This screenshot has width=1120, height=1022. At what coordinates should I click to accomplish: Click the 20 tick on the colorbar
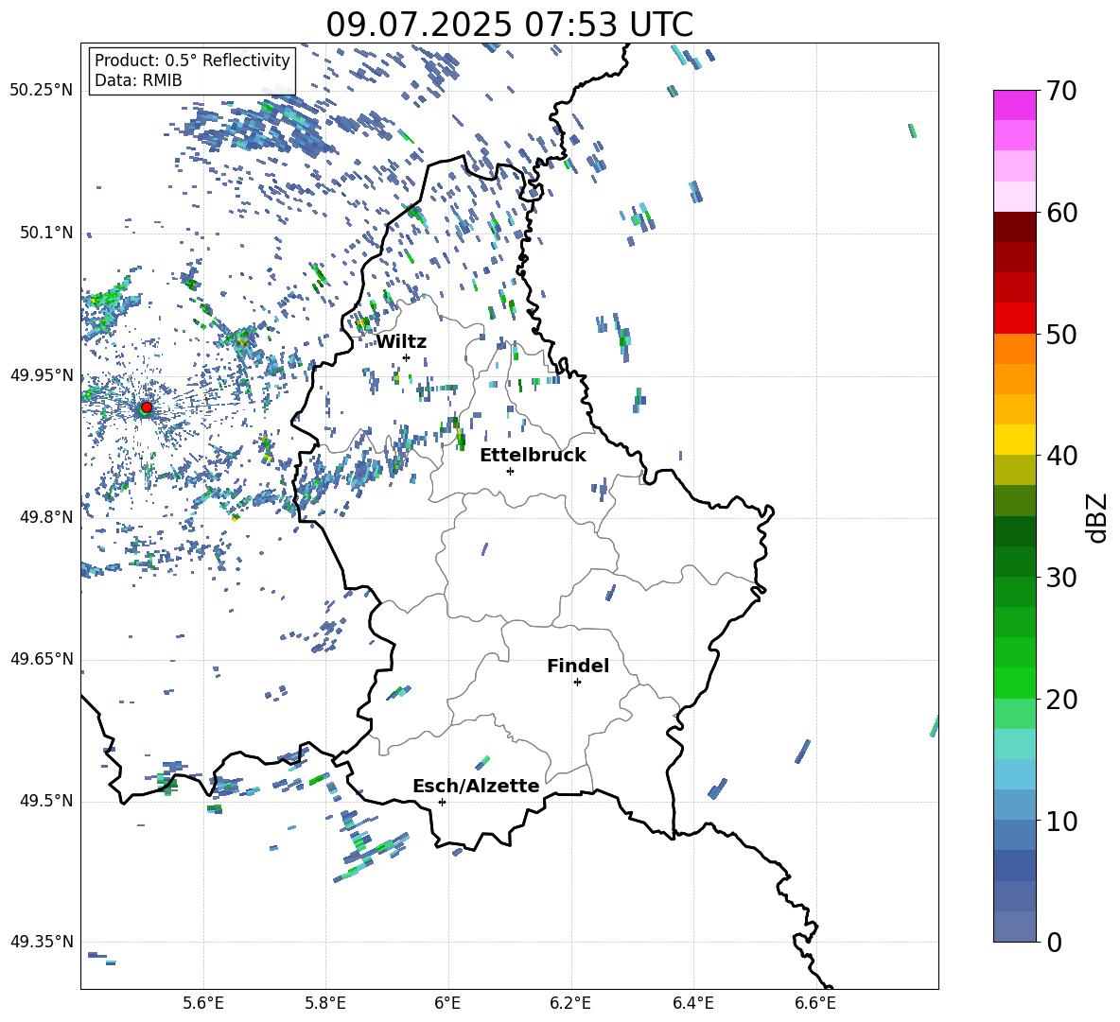1060,700
